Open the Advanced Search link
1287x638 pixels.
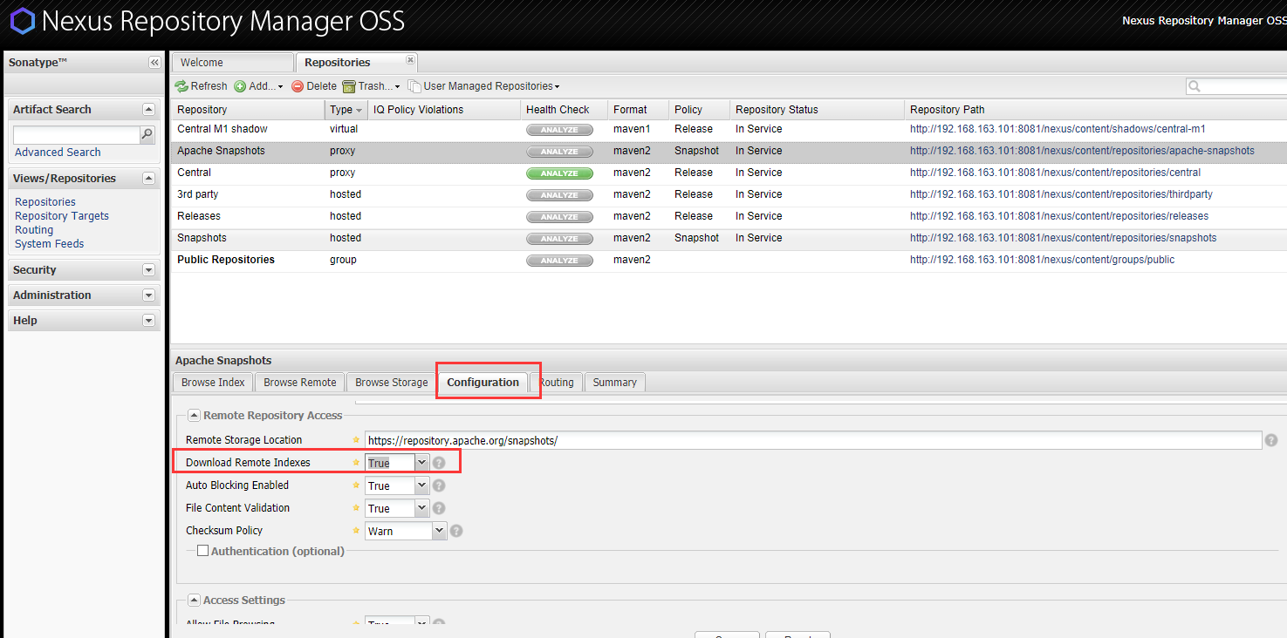[x=58, y=153]
